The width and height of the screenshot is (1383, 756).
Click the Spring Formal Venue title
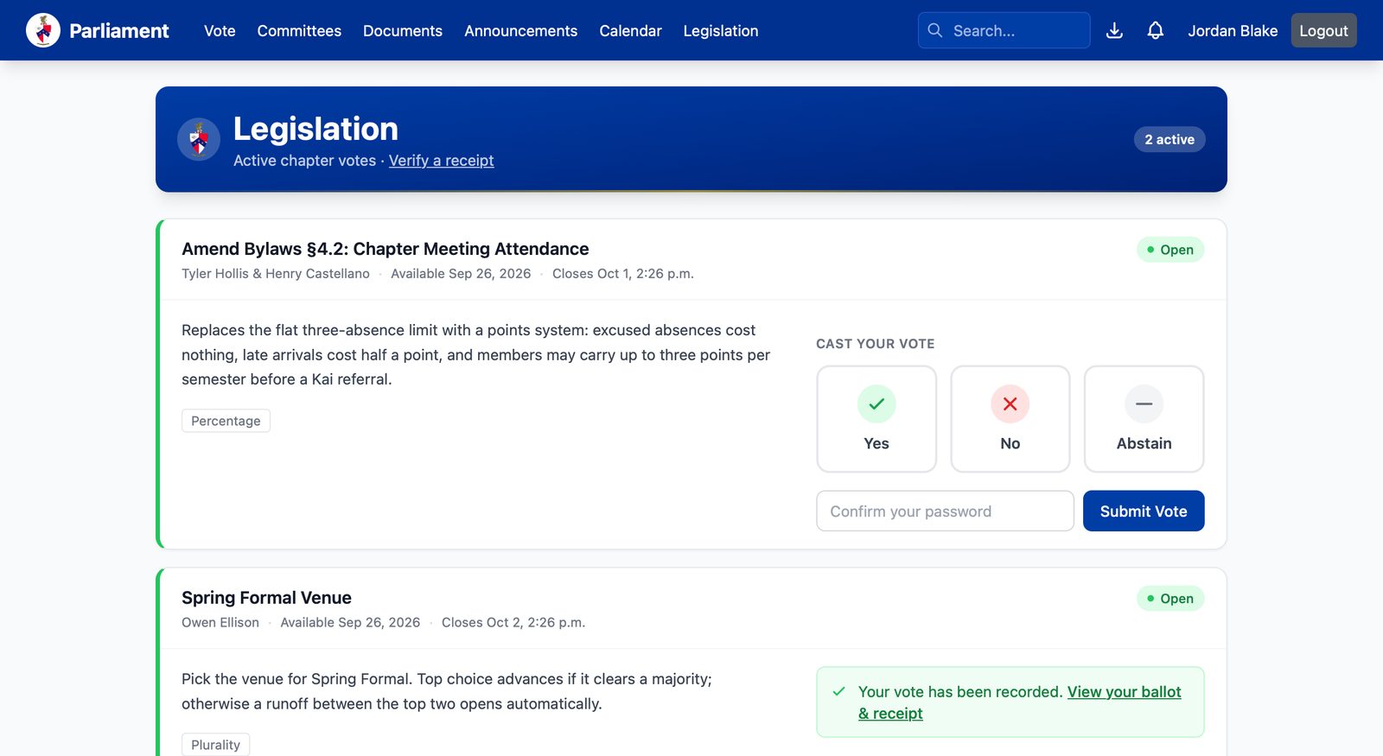[x=266, y=598]
